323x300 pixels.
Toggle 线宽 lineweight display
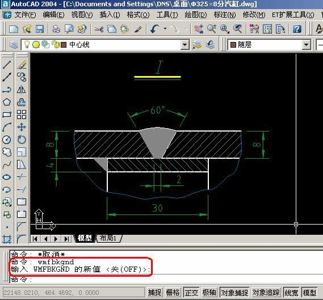tap(291, 293)
